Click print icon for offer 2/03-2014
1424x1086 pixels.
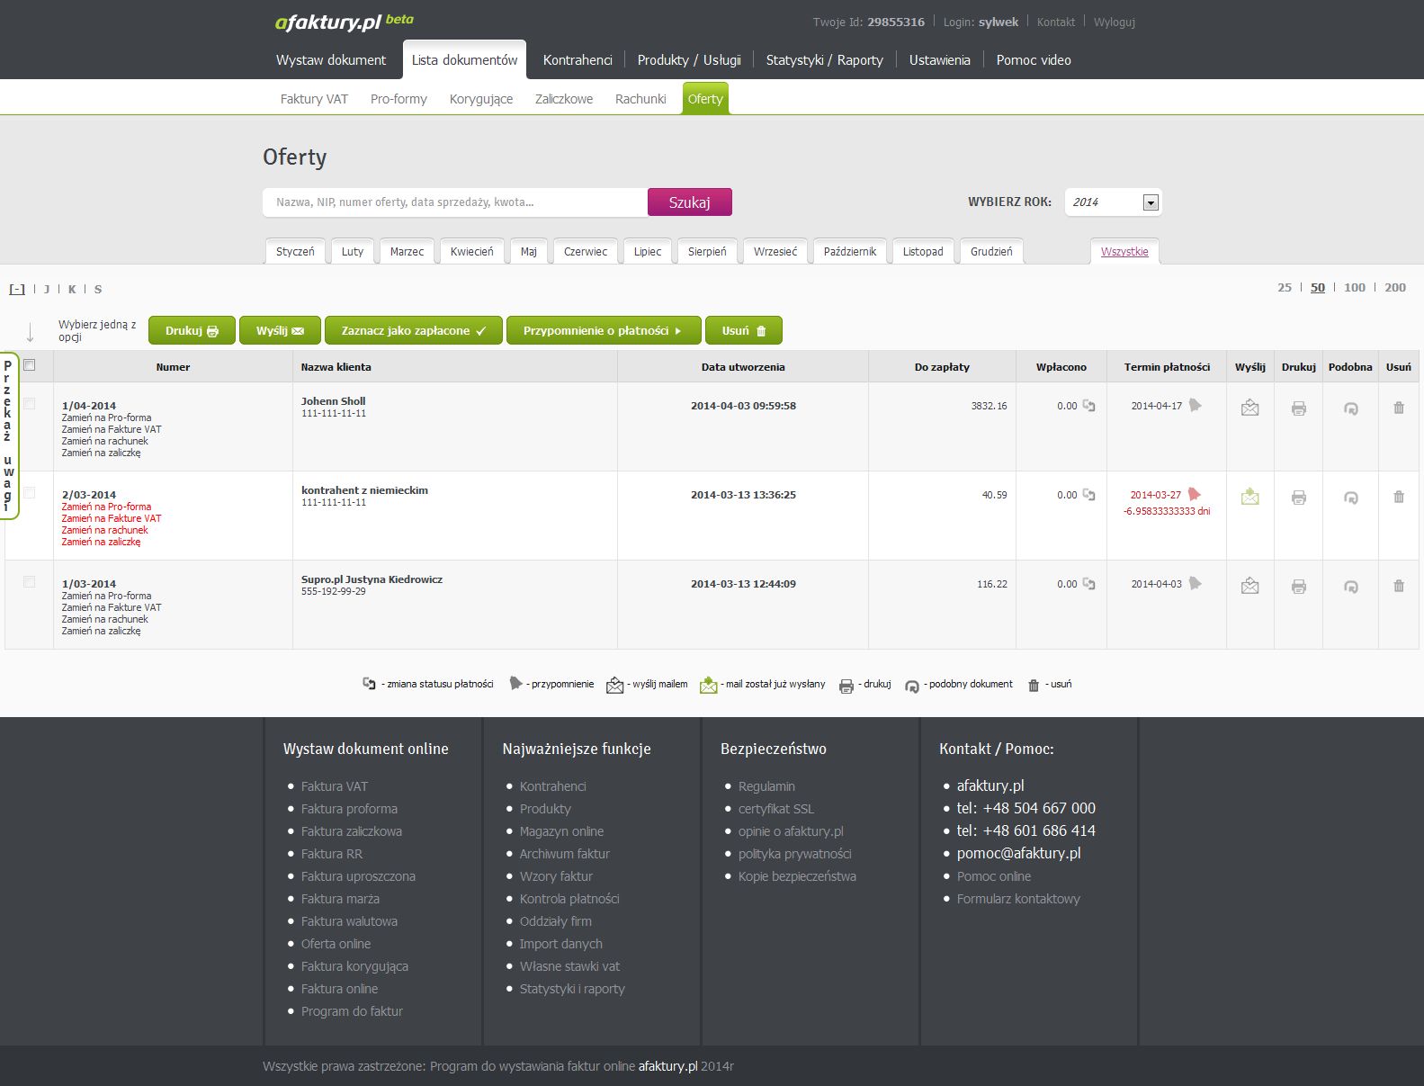(x=1298, y=498)
